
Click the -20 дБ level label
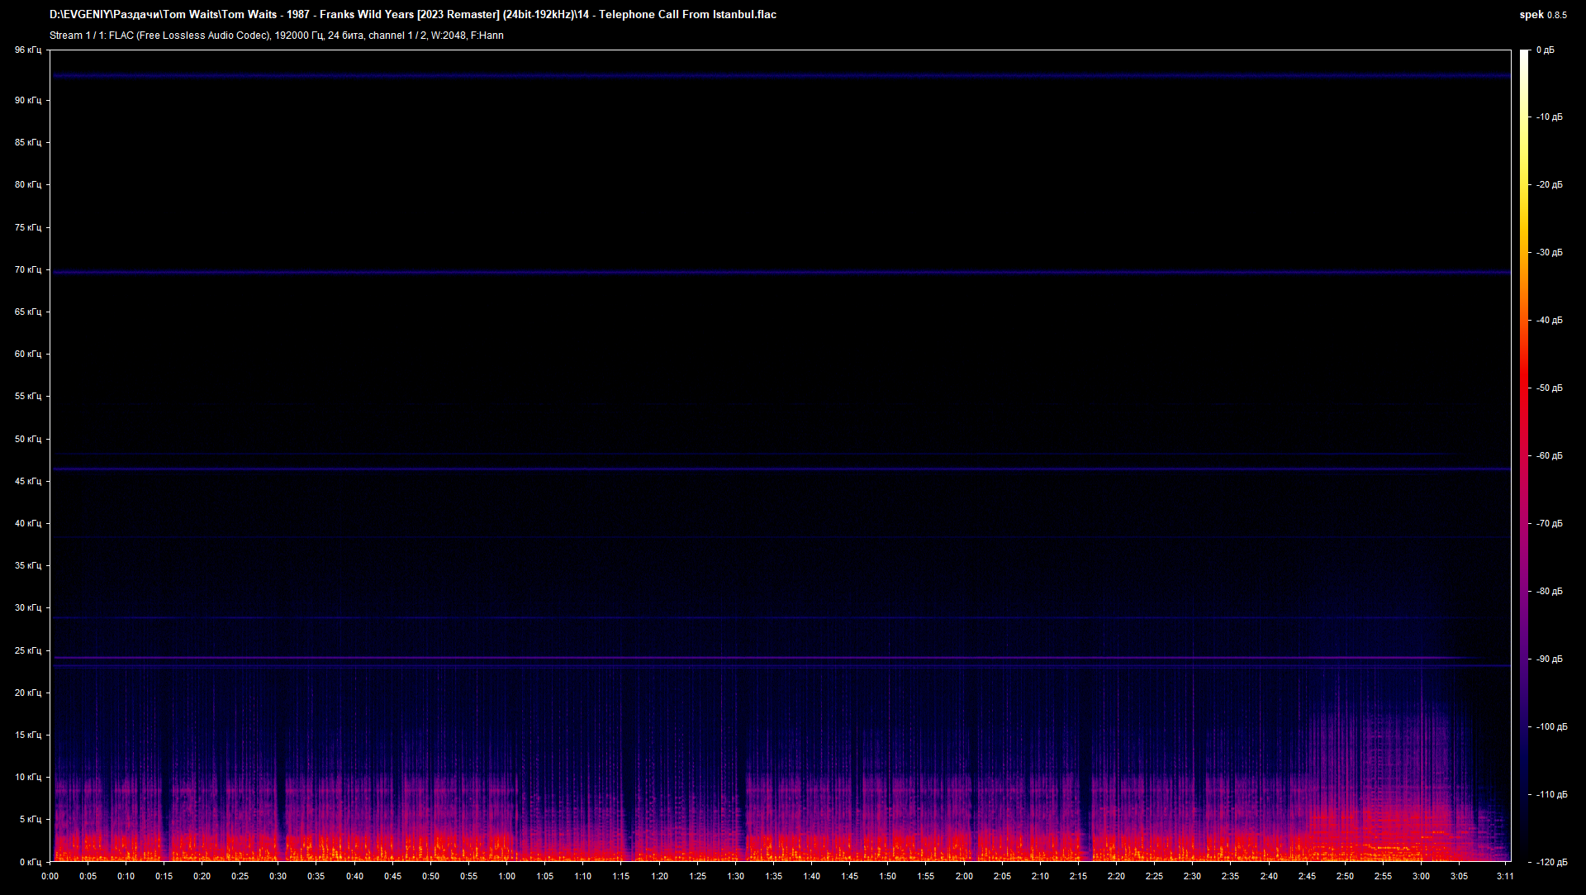tap(1550, 185)
